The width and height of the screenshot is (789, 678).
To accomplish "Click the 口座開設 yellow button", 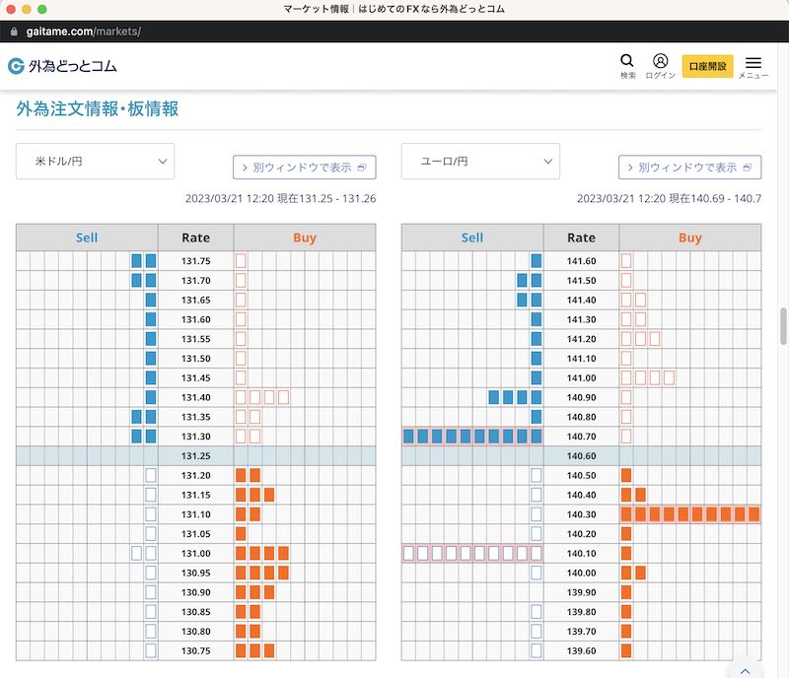I will coord(707,66).
